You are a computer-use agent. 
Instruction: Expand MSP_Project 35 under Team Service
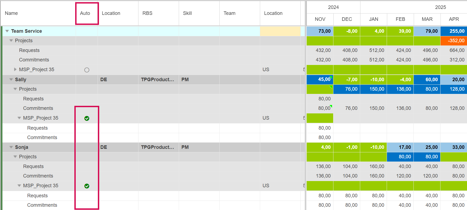coord(15,70)
